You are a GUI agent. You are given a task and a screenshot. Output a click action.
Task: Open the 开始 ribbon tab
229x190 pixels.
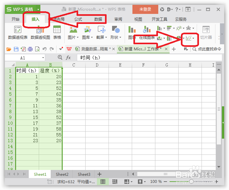click(15, 19)
